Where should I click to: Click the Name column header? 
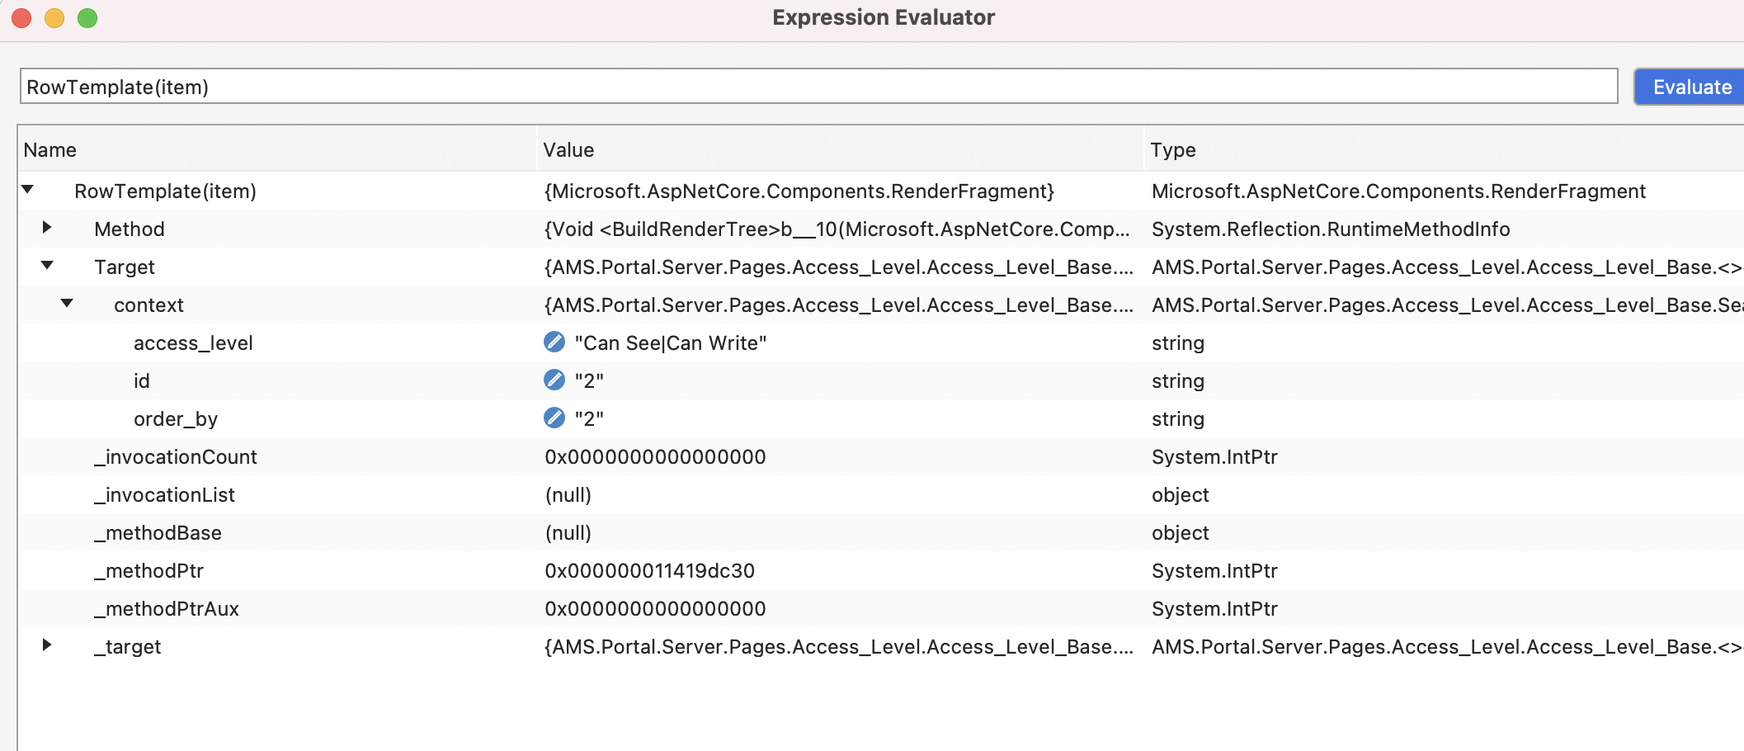(51, 149)
